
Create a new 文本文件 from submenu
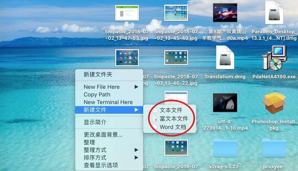click(x=171, y=110)
